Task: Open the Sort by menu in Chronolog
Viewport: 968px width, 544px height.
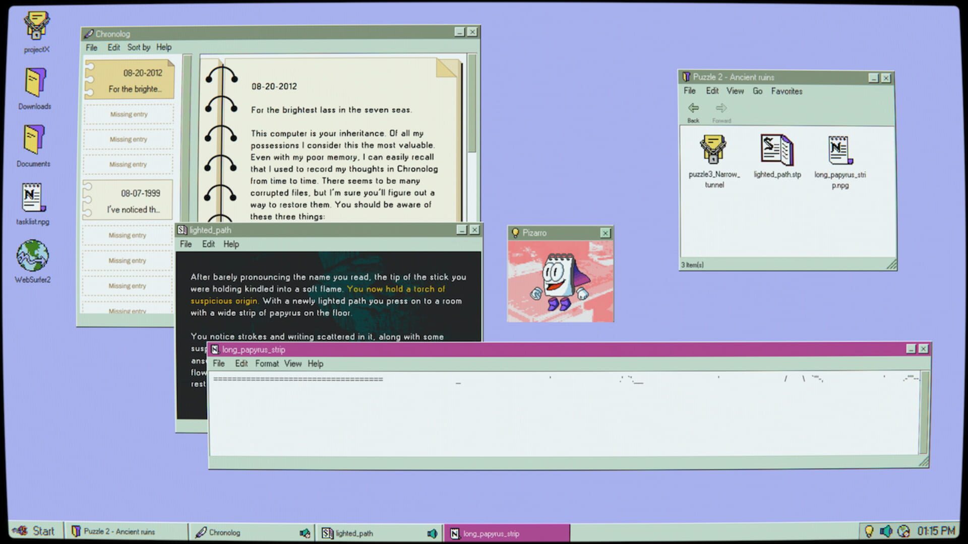Action: 139,47
